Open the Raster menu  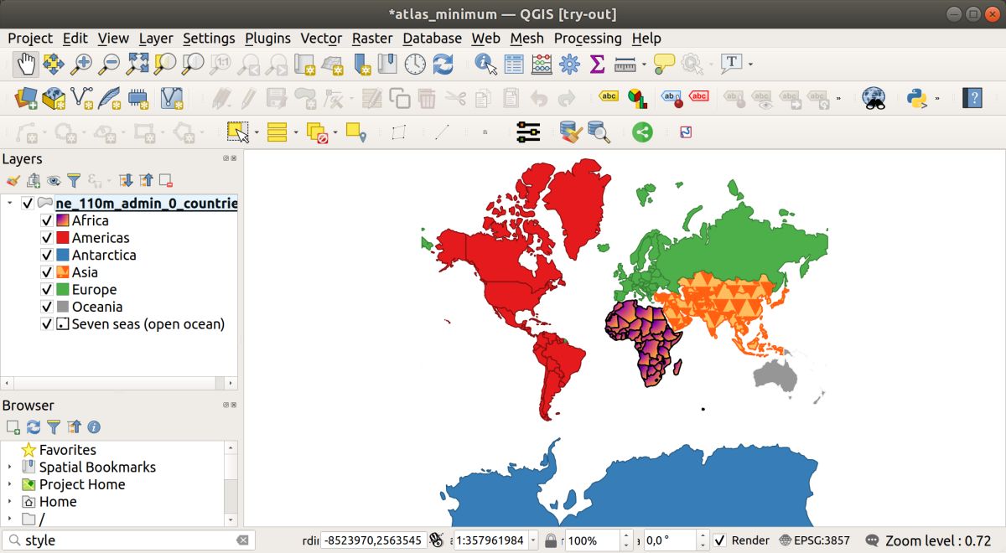pyautogui.click(x=372, y=38)
